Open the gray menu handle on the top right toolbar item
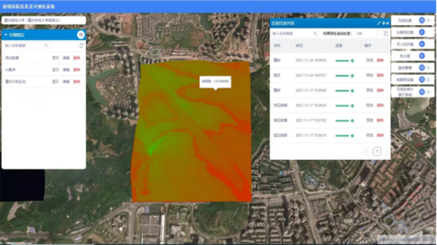Viewport: 437px width, 245px height. (429, 20)
